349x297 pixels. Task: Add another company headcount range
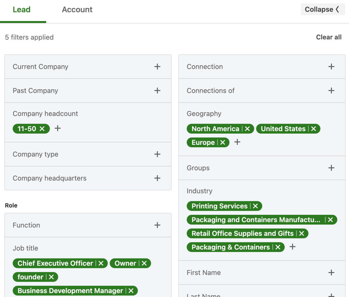pos(58,128)
